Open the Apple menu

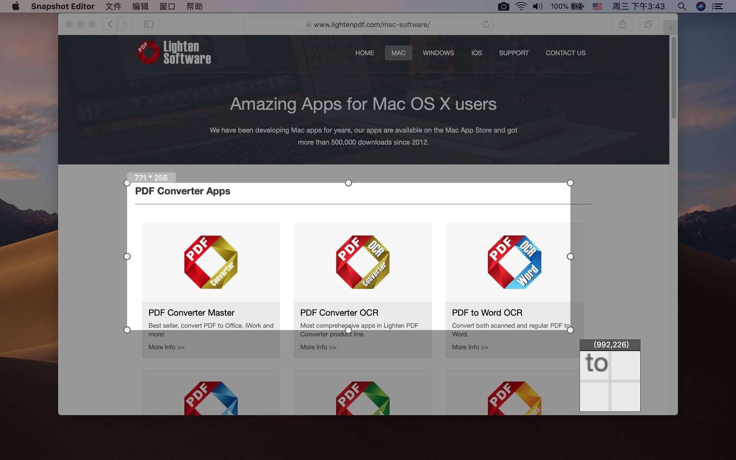[16, 6]
